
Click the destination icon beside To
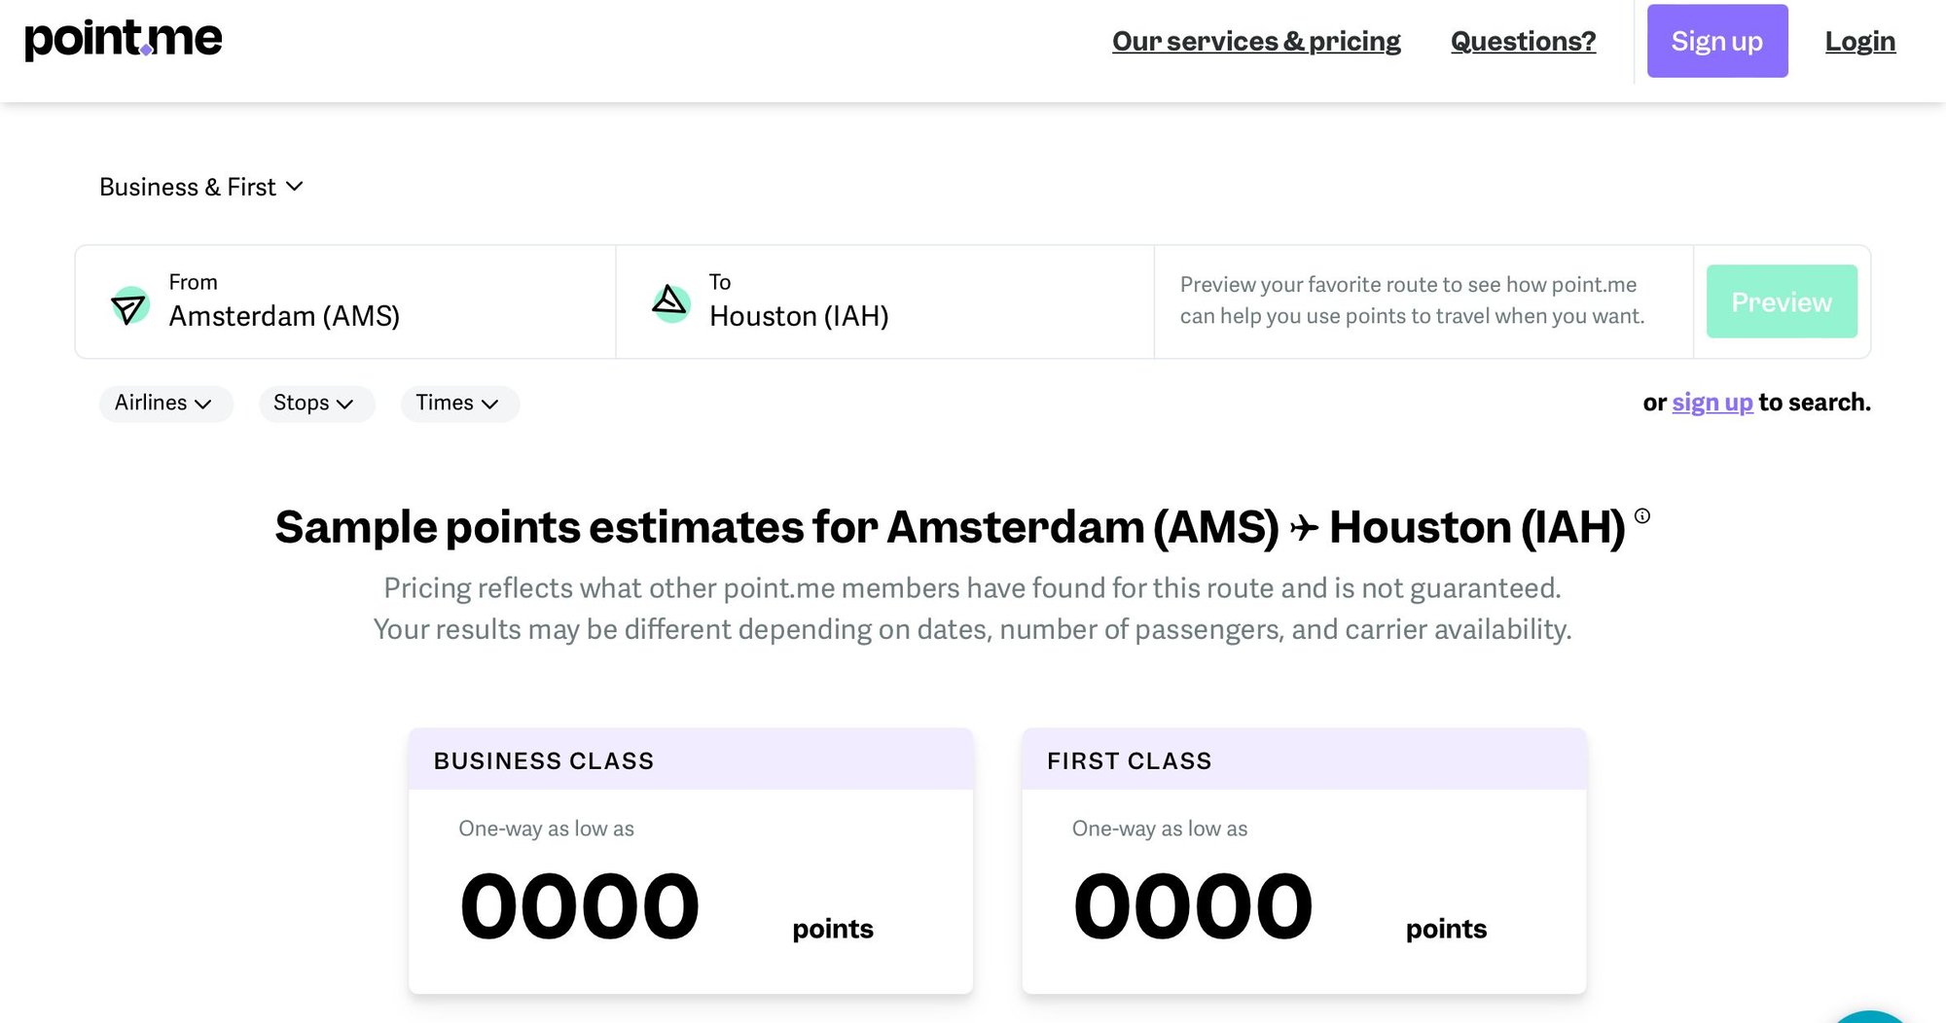tap(670, 303)
